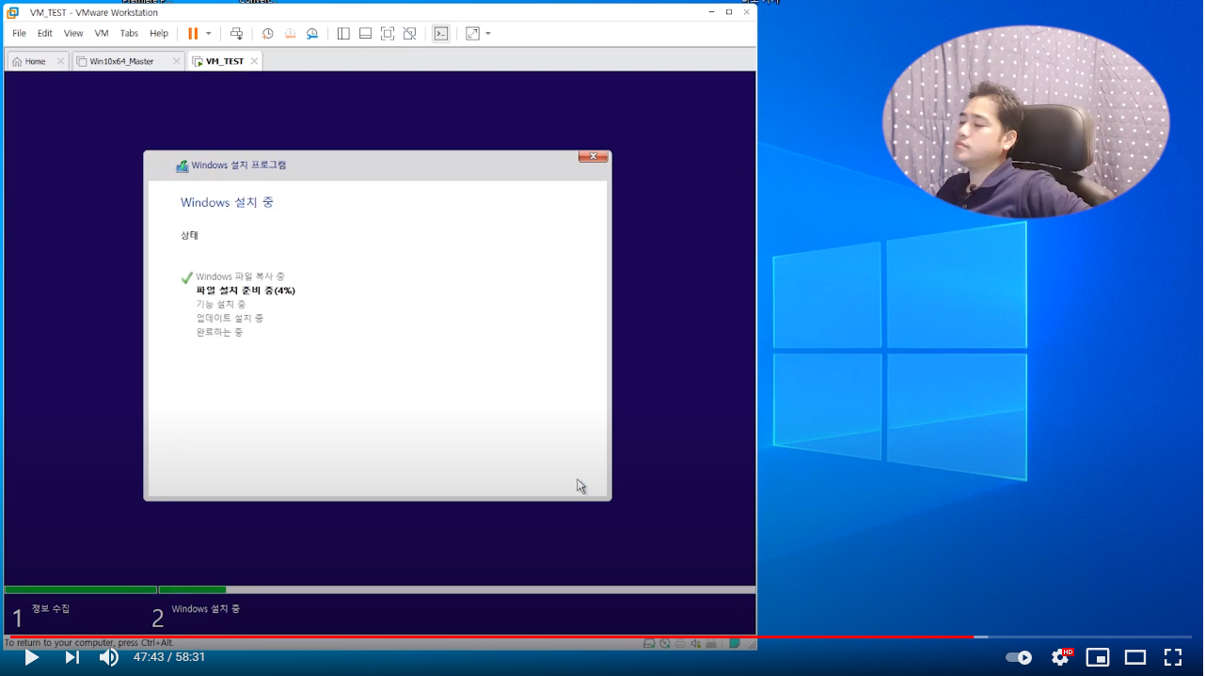Click the USB/network device status icon

pyautogui.click(x=711, y=643)
